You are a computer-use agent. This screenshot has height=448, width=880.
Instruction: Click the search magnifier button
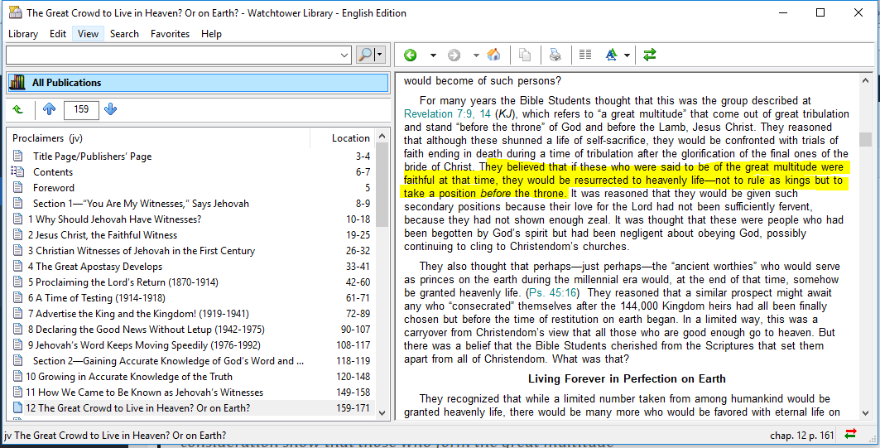[x=365, y=55]
